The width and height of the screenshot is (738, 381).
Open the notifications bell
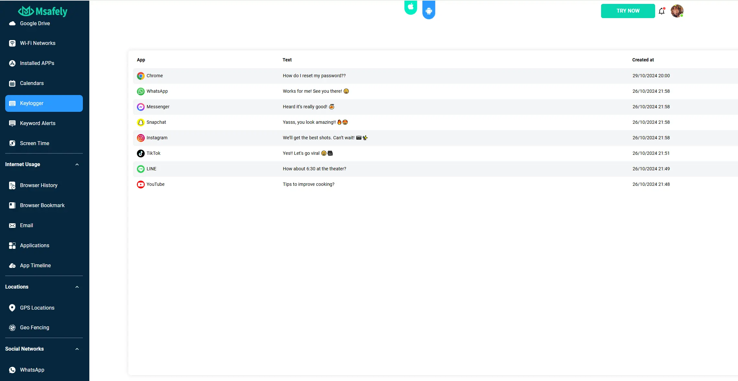point(662,11)
